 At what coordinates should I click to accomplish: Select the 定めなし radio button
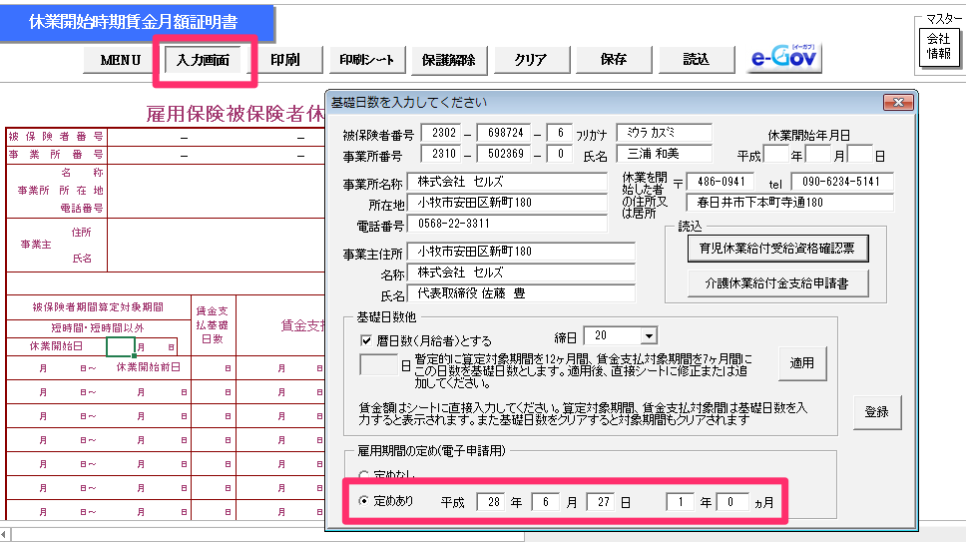click(x=365, y=473)
